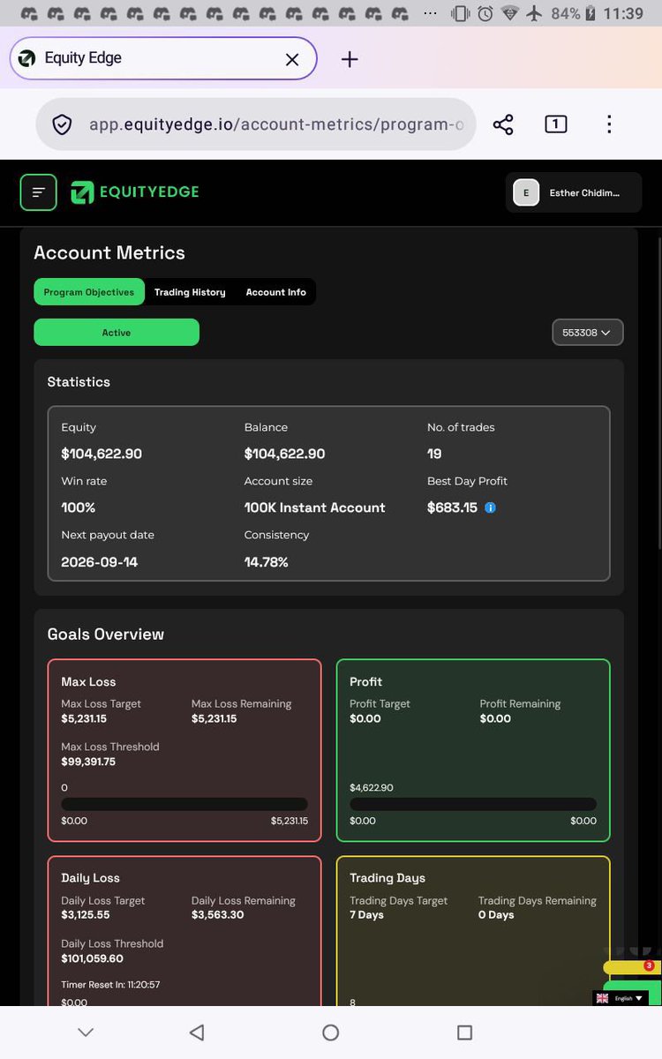Tap the Android home button
This screenshot has height=1059, width=662.
point(330,1033)
